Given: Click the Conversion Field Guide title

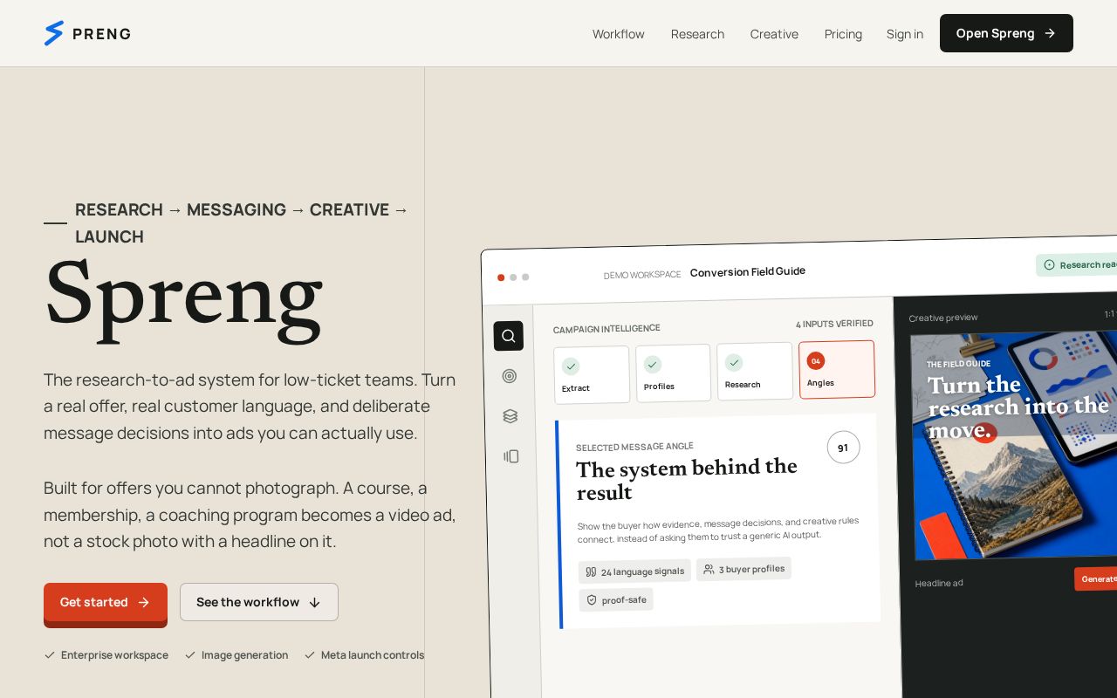Looking at the screenshot, I should (748, 271).
